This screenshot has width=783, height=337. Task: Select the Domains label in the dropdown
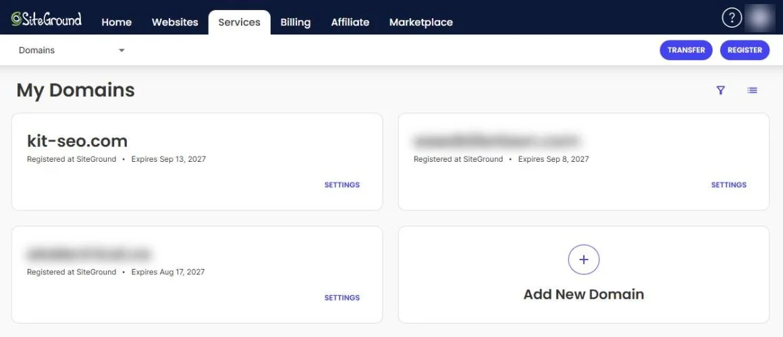(x=37, y=51)
